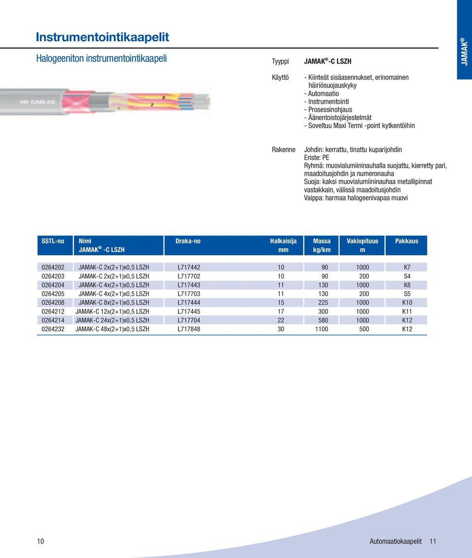Click the Nimi column header

tap(118, 245)
